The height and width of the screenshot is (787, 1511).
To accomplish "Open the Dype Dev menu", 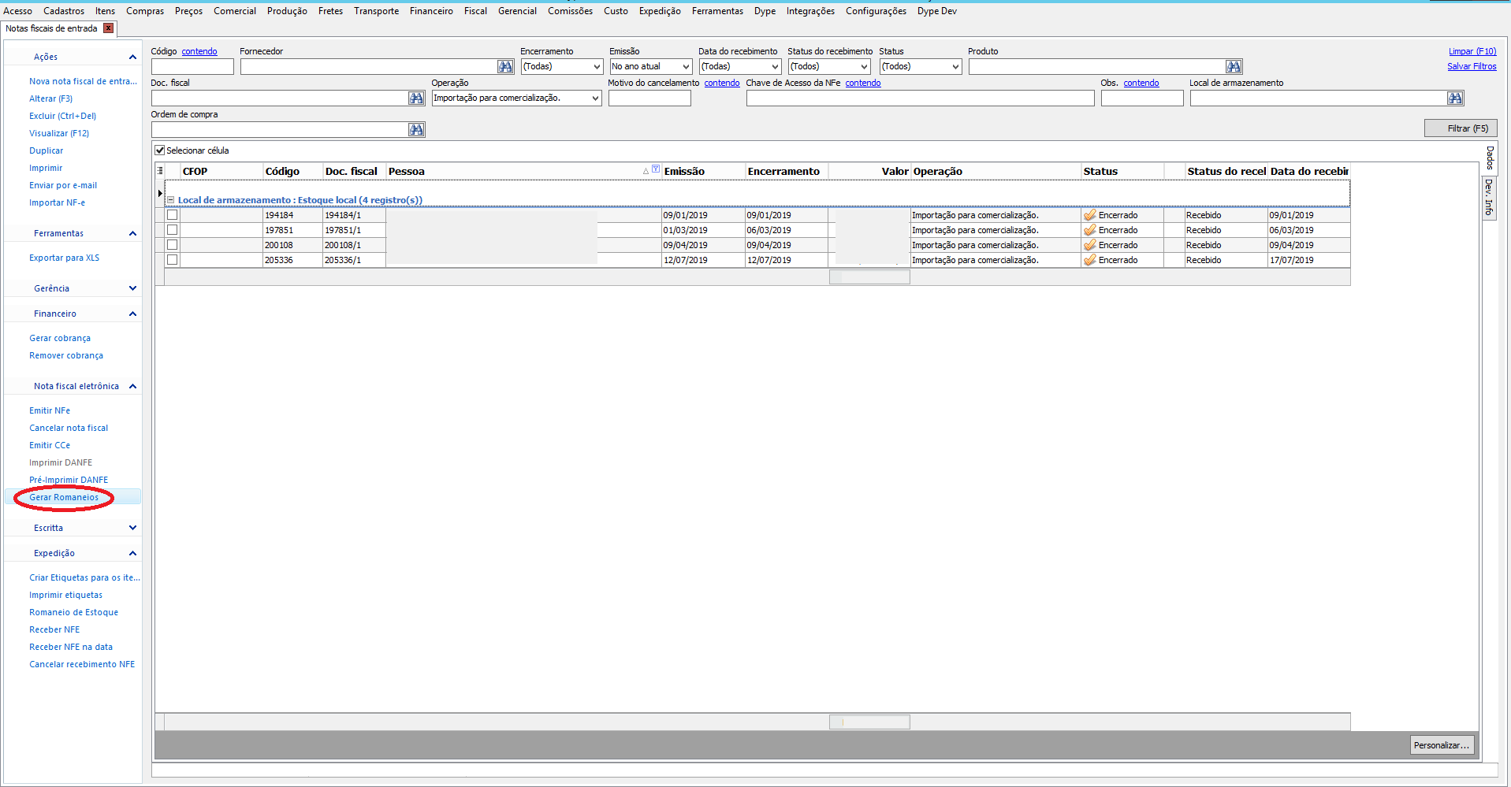I will (x=937, y=11).
